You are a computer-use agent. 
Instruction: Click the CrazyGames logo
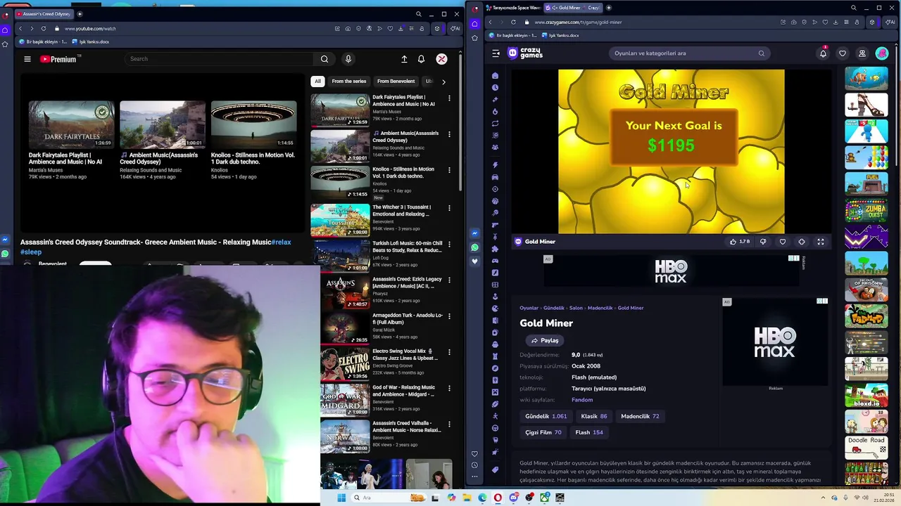tap(525, 53)
